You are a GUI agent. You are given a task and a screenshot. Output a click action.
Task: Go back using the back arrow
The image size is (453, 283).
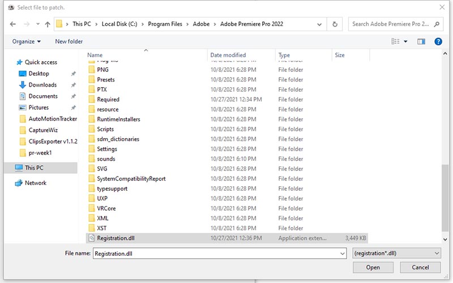(x=12, y=24)
